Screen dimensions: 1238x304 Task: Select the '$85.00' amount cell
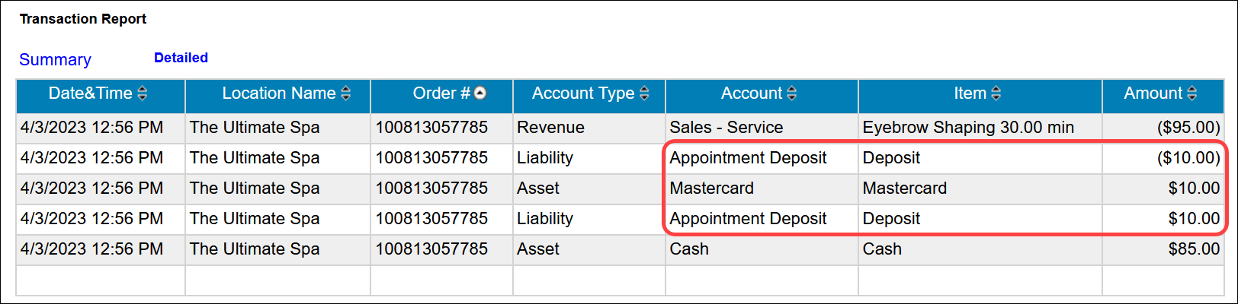(1163, 249)
